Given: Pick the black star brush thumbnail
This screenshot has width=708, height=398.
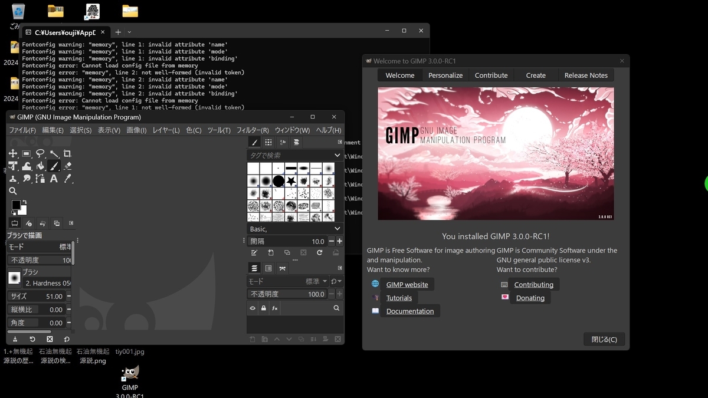Looking at the screenshot, I should pos(291,181).
